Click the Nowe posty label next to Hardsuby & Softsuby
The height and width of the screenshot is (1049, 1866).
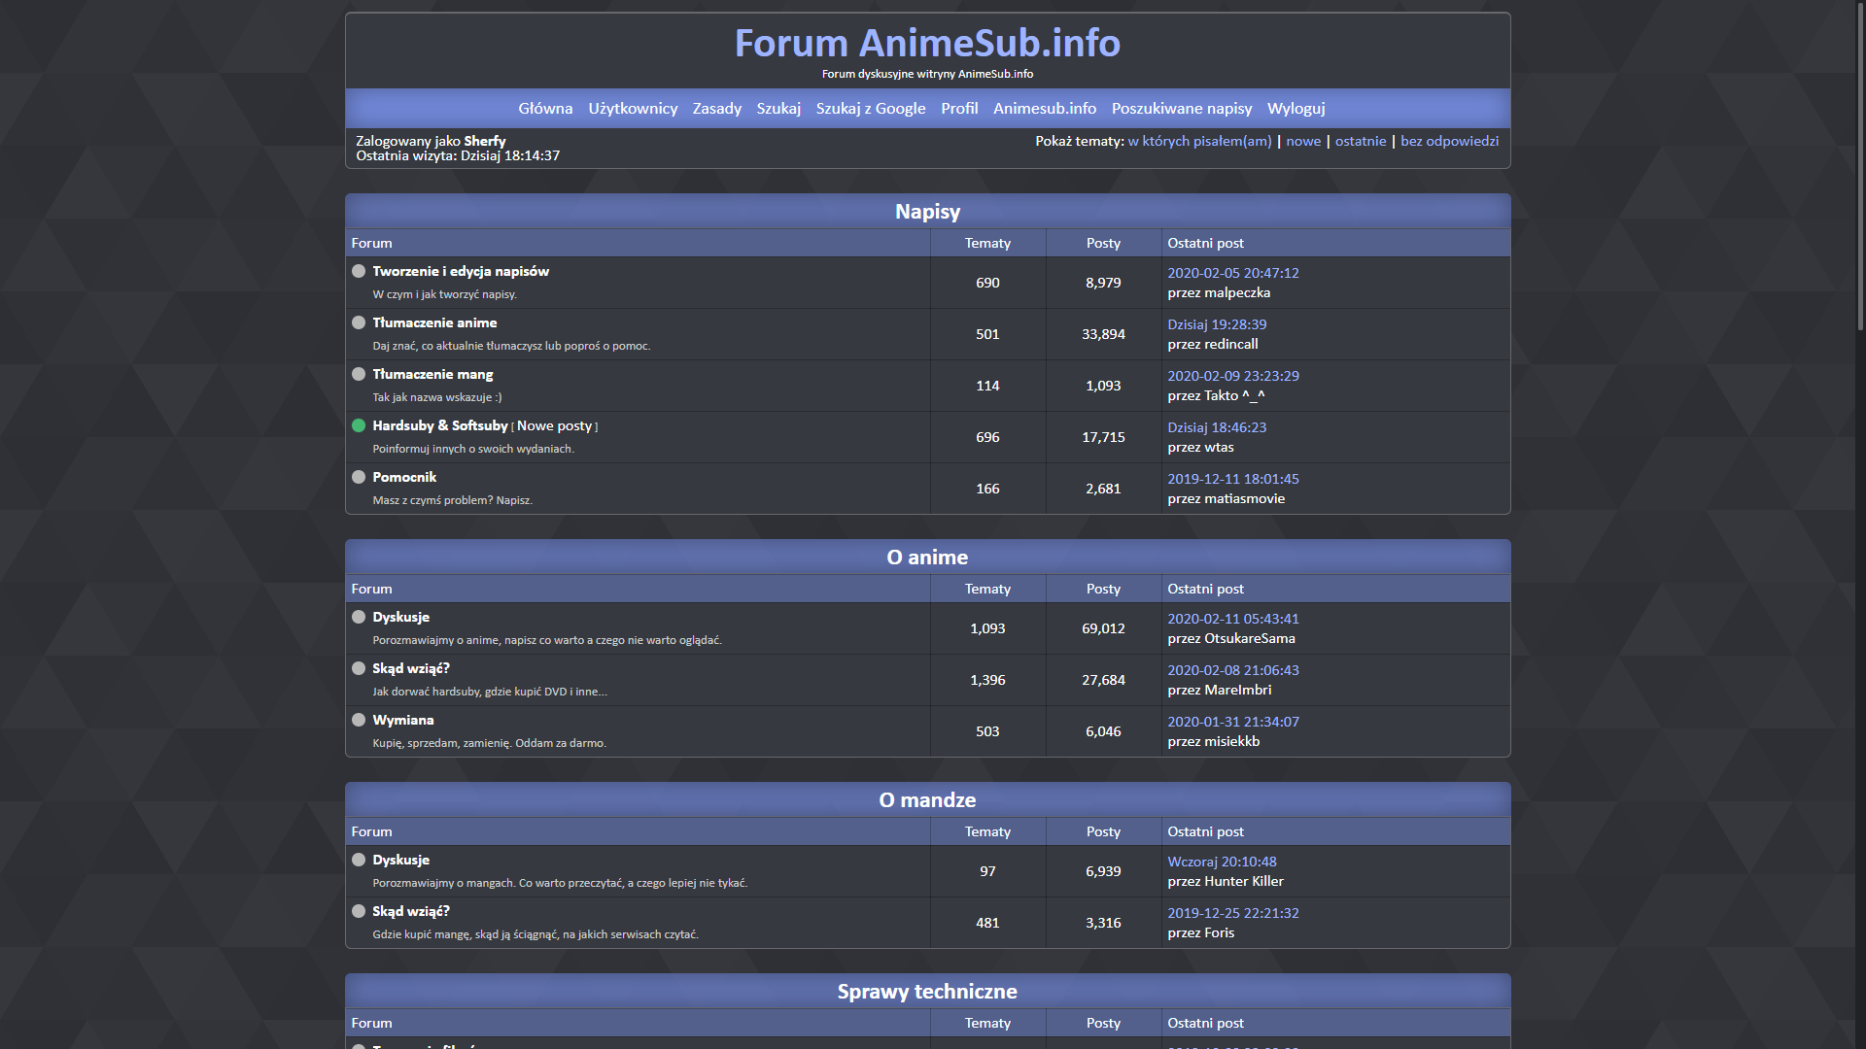point(555,425)
